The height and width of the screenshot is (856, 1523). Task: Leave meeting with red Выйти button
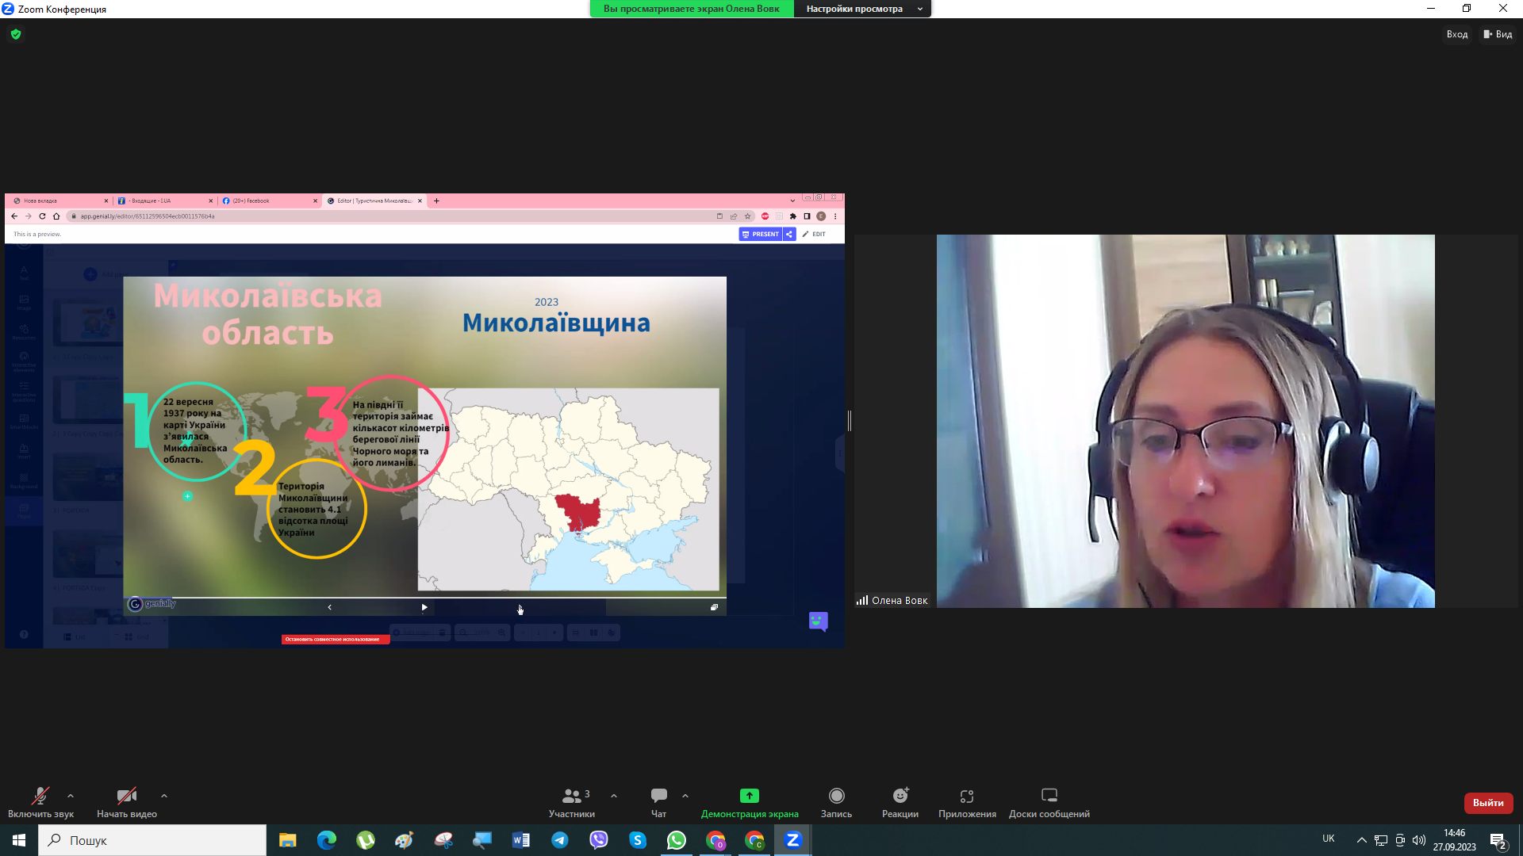pos(1487,803)
